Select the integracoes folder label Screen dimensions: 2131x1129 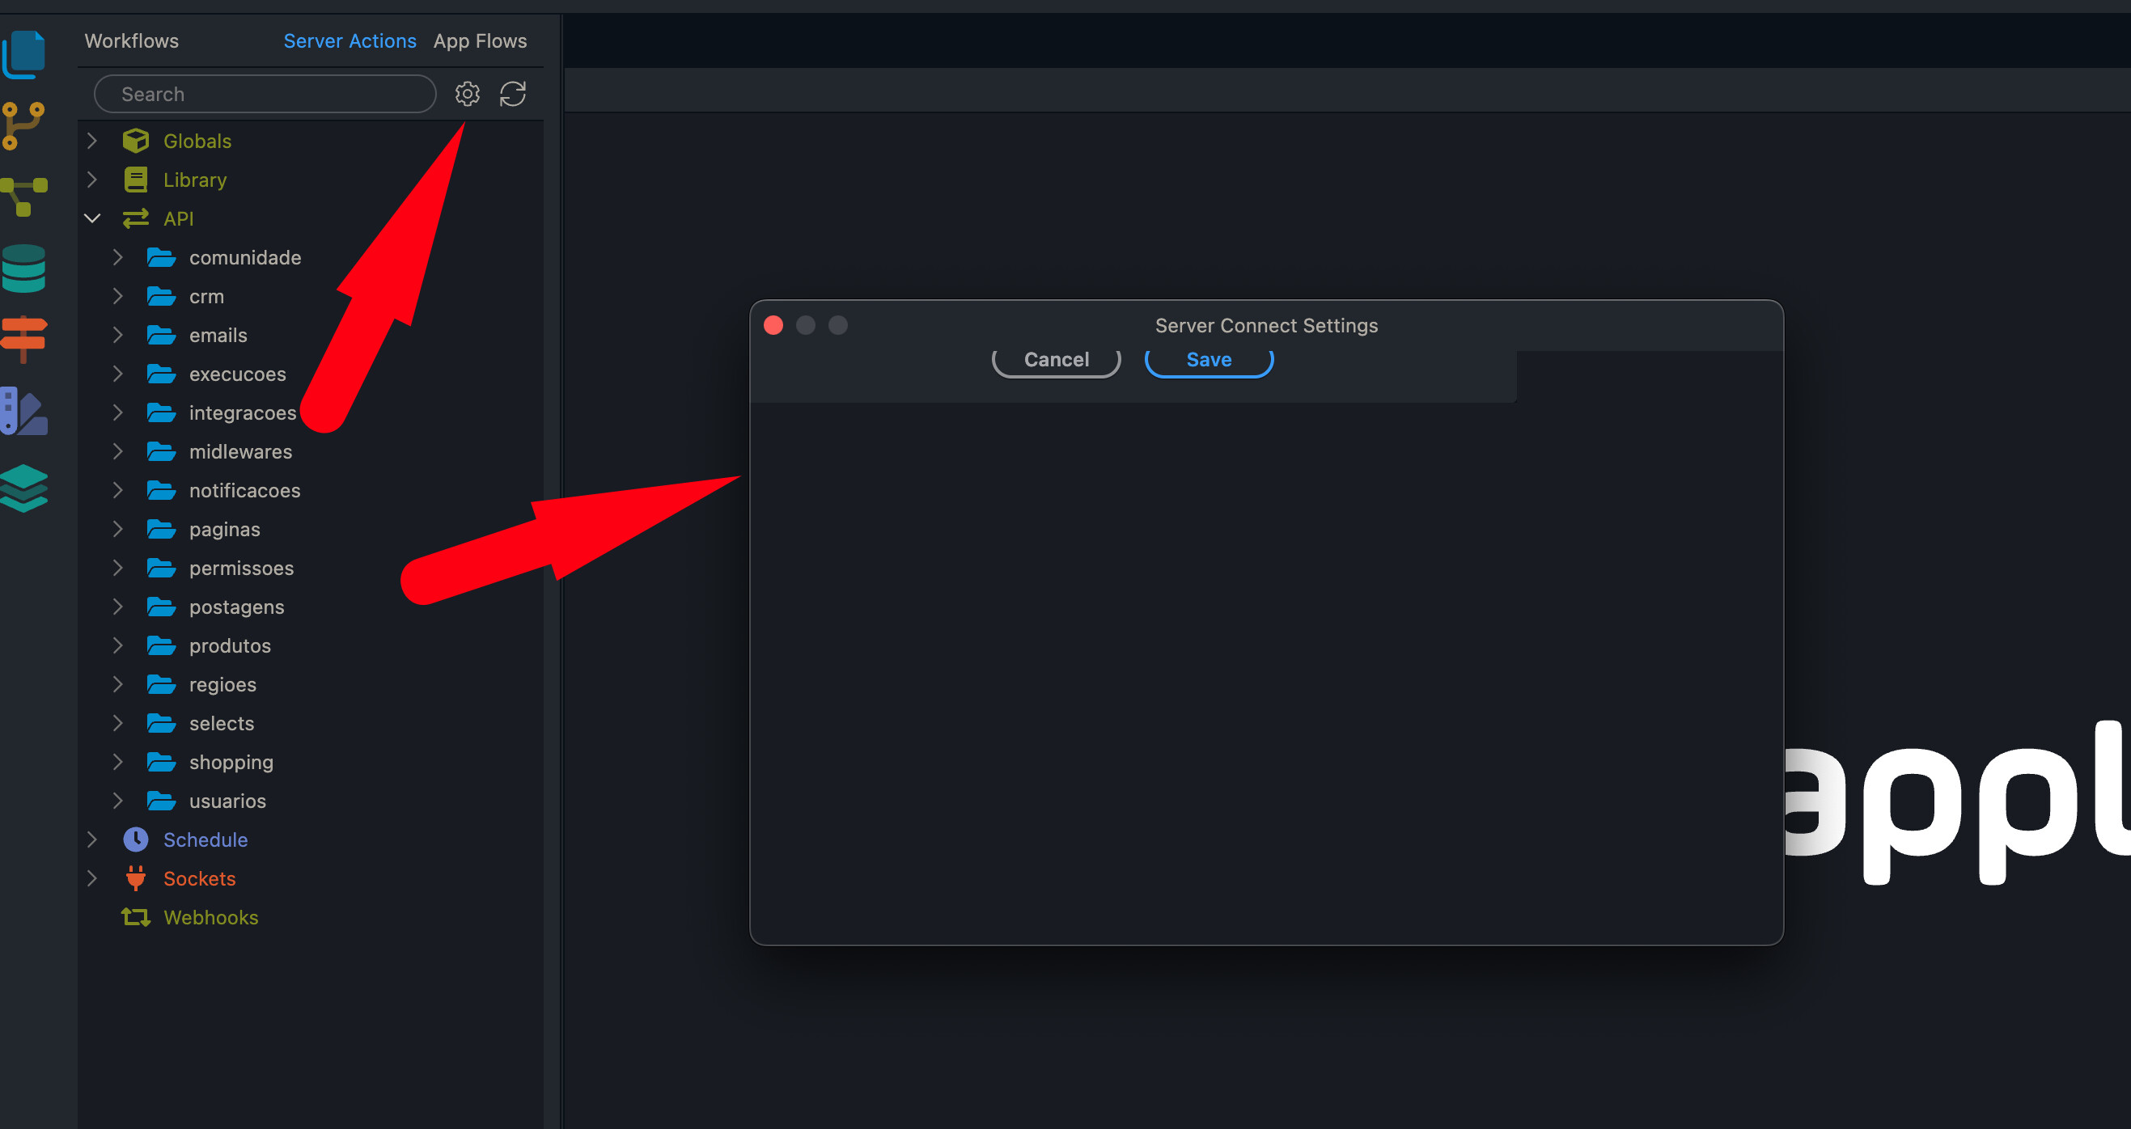tap(243, 412)
